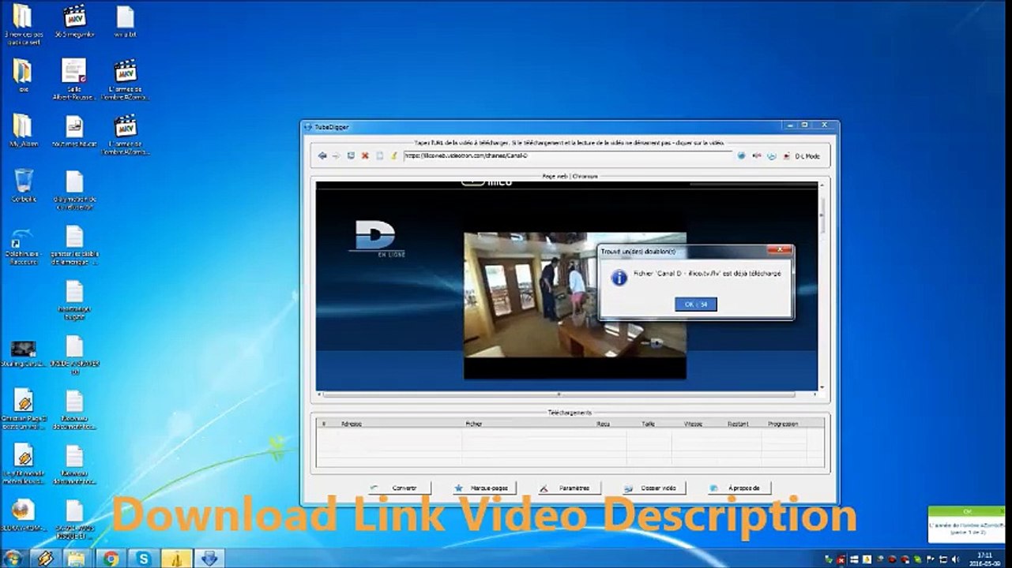
Task: Show the À propos de dialog
Action: tap(739, 488)
